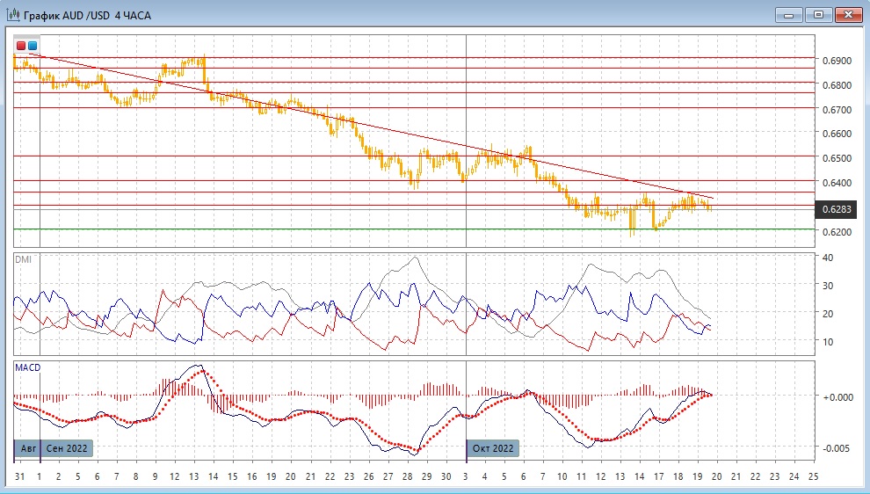Click the red square button on chart
This screenshot has height=494, width=870.
click(21, 45)
